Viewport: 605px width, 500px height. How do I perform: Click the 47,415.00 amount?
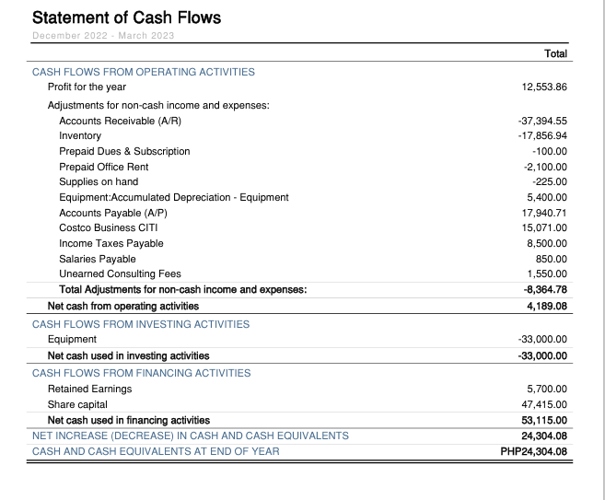[x=544, y=404]
